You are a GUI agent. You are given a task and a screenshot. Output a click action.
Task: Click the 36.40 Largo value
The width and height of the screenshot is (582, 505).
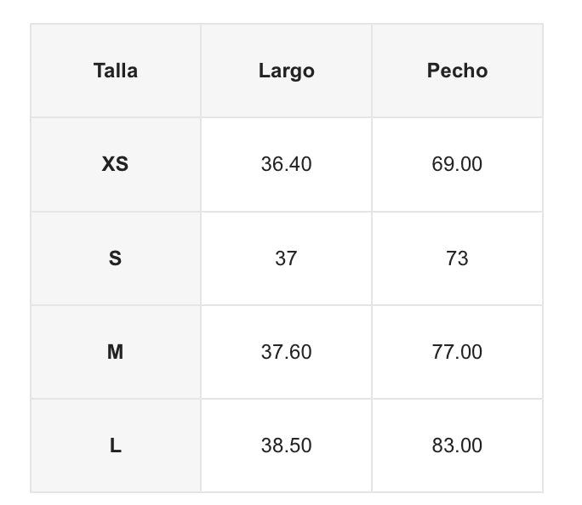(286, 164)
